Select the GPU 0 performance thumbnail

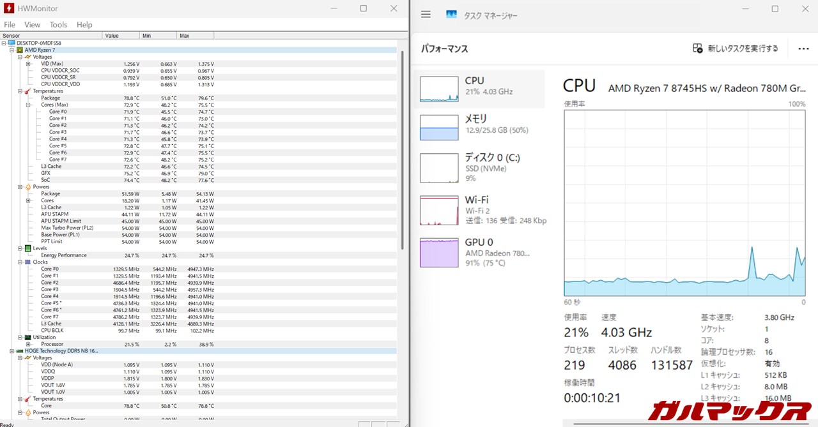click(x=439, y=252)
